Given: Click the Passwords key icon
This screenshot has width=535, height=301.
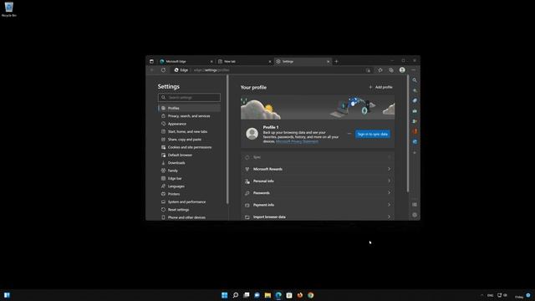Looking at the screenshot, I should click(x=247, y=193).
